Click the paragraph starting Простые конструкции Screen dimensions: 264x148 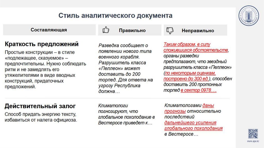tap(45, 69)
